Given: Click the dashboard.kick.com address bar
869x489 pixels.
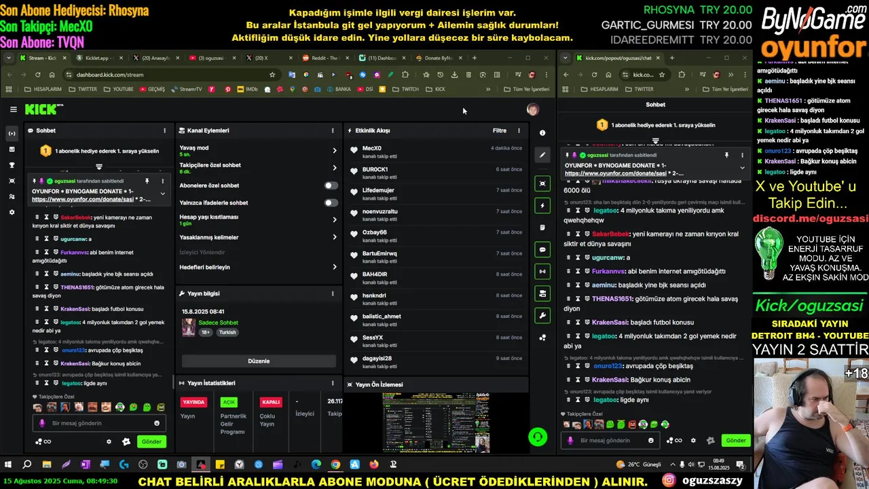Looking at the screenshot, I should point(171,75).
